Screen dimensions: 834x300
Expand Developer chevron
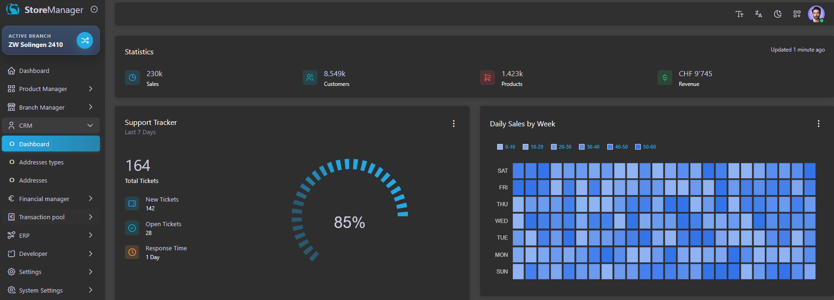91,254
